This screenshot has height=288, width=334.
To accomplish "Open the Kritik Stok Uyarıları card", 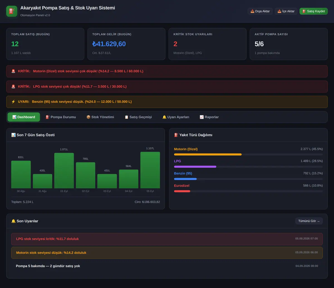I will pos(208,44).
